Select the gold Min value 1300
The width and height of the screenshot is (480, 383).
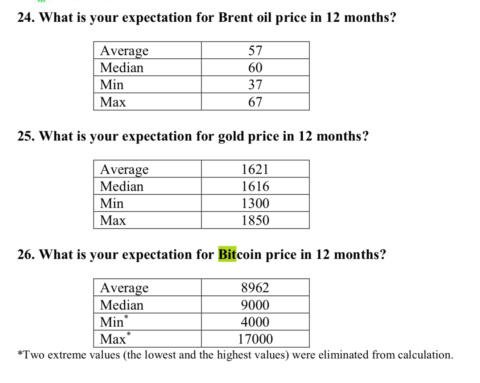[x=255, y=203]
